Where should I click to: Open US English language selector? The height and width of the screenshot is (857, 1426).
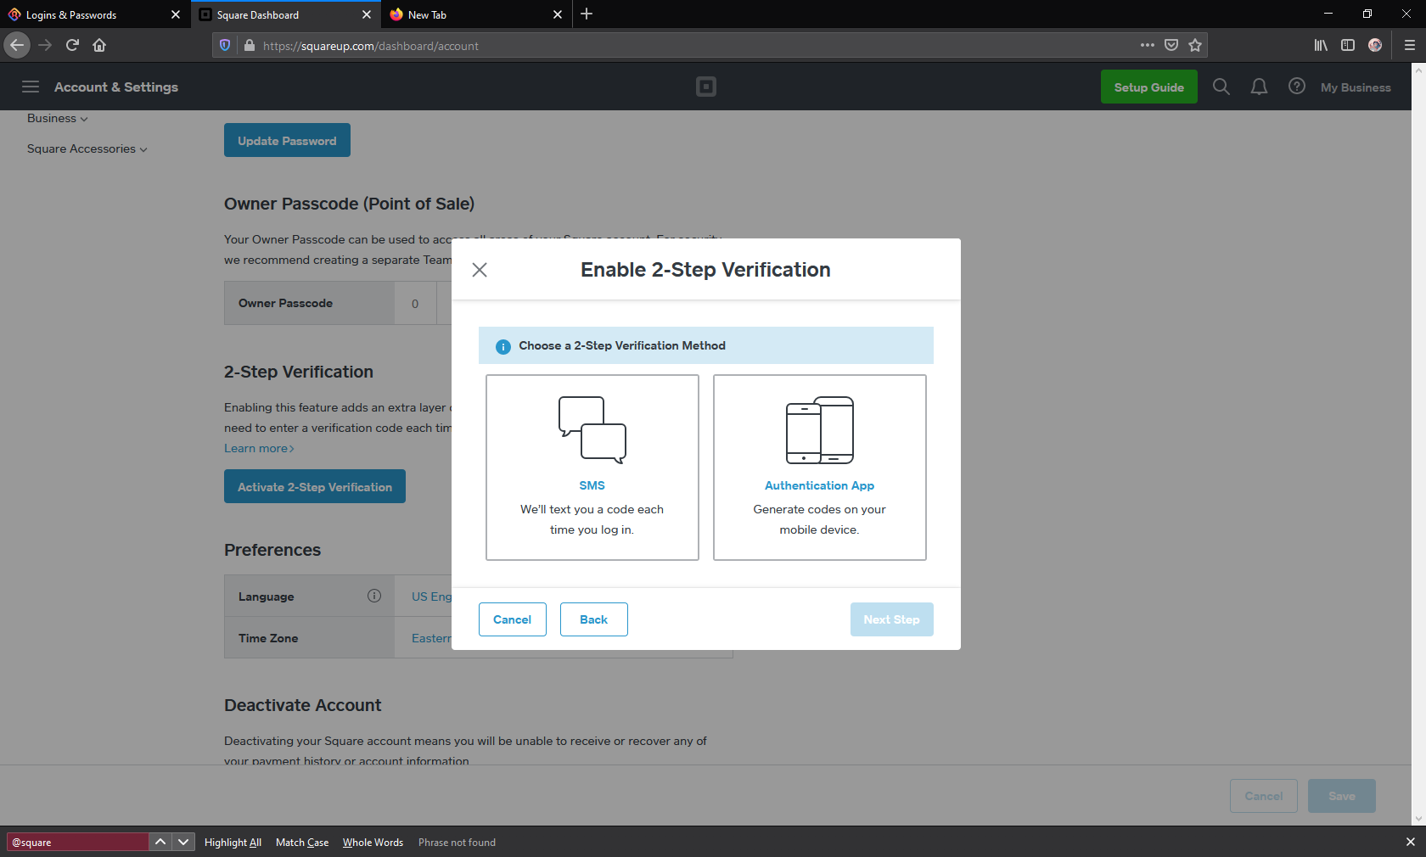pos(432,597)
